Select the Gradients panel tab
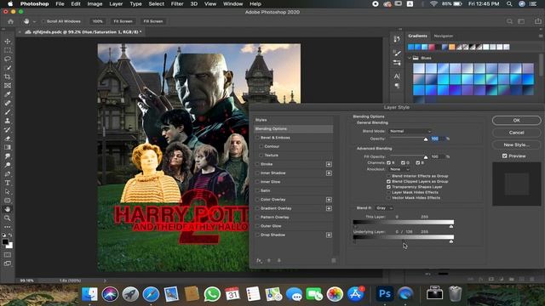The height and width of the screenshot is (306, 545). pos(417,36)
